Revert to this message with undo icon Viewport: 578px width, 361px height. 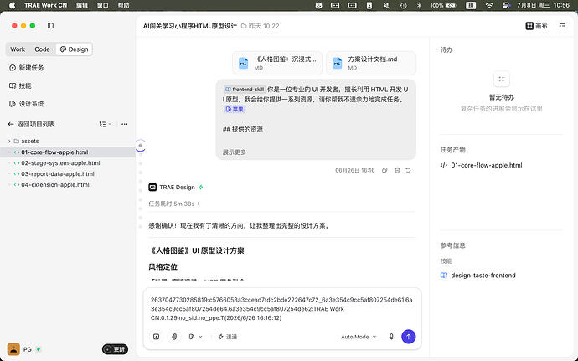pos(409,170)
